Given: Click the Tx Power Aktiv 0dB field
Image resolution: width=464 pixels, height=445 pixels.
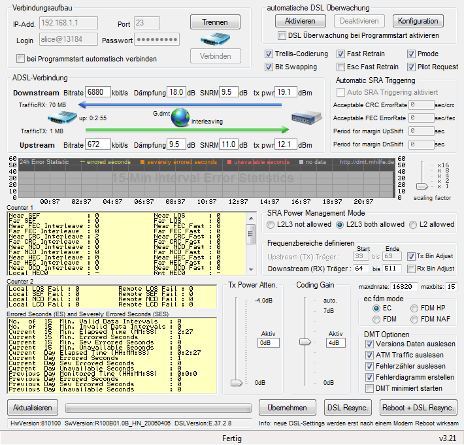Looking at the screenshot, I should [269, 343].
